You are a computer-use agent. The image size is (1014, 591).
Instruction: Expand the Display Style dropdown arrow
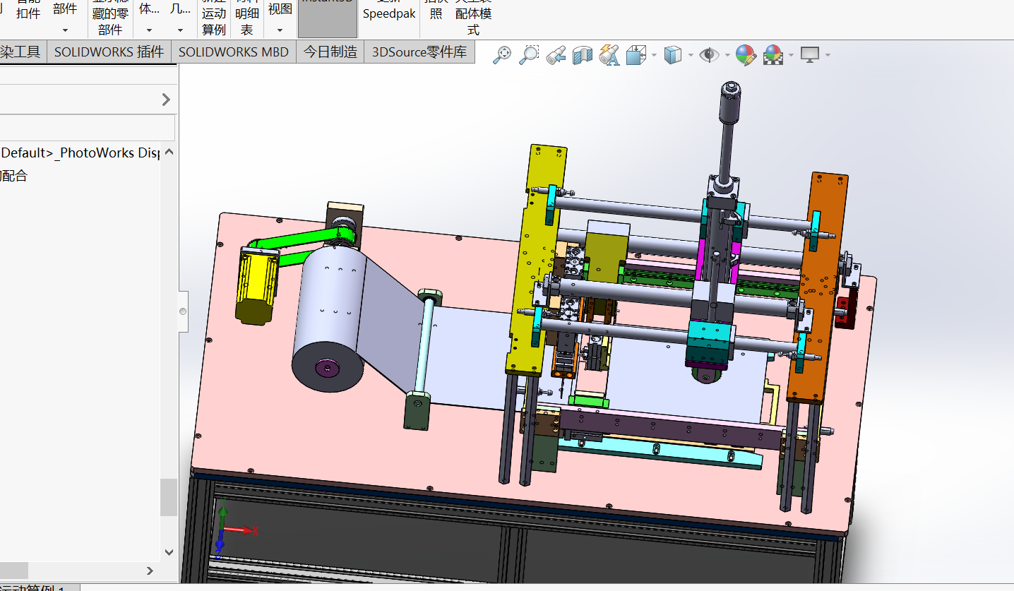click(691, 56)
